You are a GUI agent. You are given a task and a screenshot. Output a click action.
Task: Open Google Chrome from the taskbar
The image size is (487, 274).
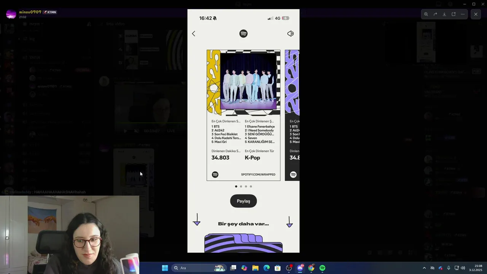point(311,268)
